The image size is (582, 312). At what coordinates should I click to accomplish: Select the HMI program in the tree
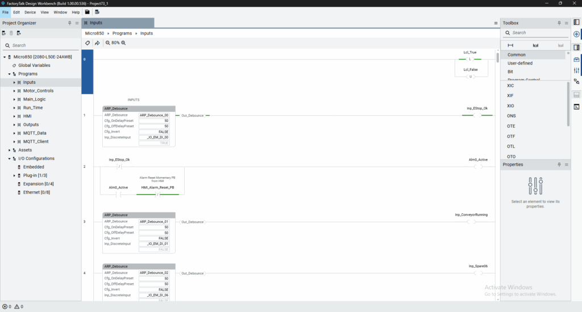pos(27,116)
